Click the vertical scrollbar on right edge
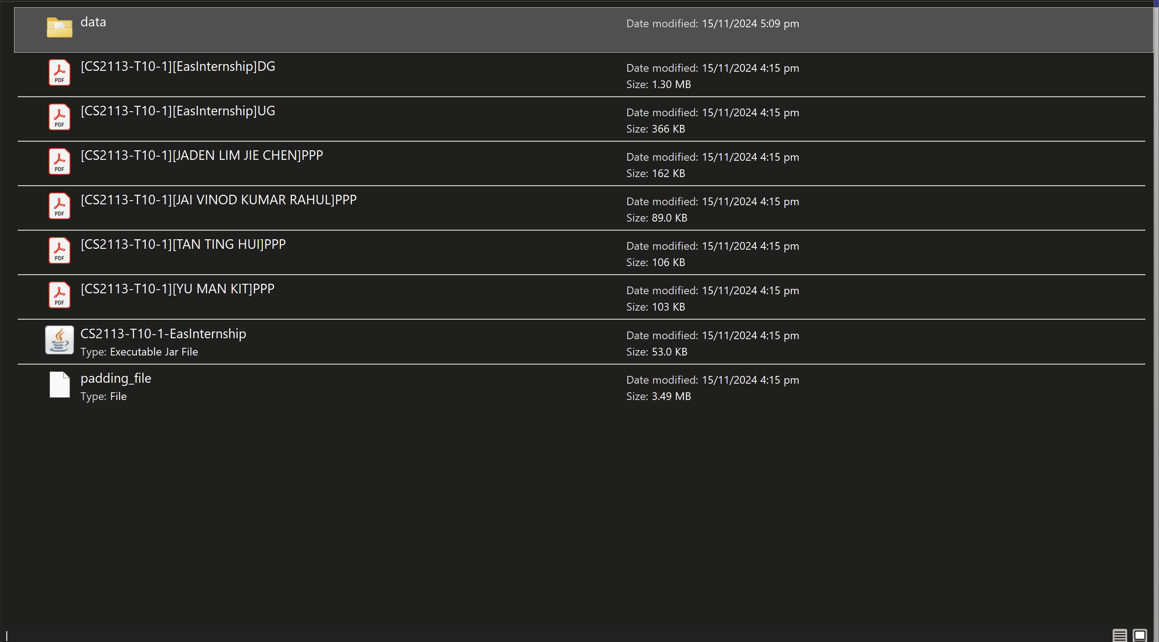This screenshot has width=1159, height=642. (x=1156, y=318)
